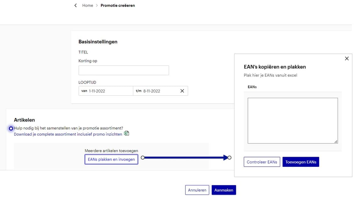362x202 pixels.
Task: Click the arrowhead end circle handle
Action: pyautogui.click(x=229, y=158)
